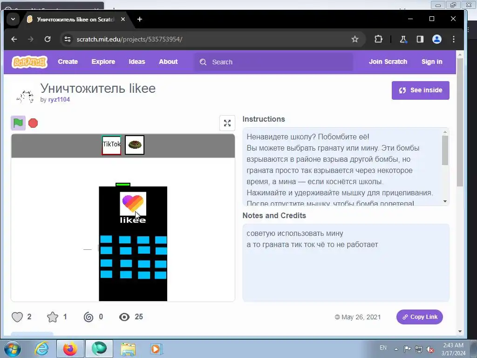477x358 pixels.
Task: Open the tab search dropdown arrow
Action: tap(13, 19)
